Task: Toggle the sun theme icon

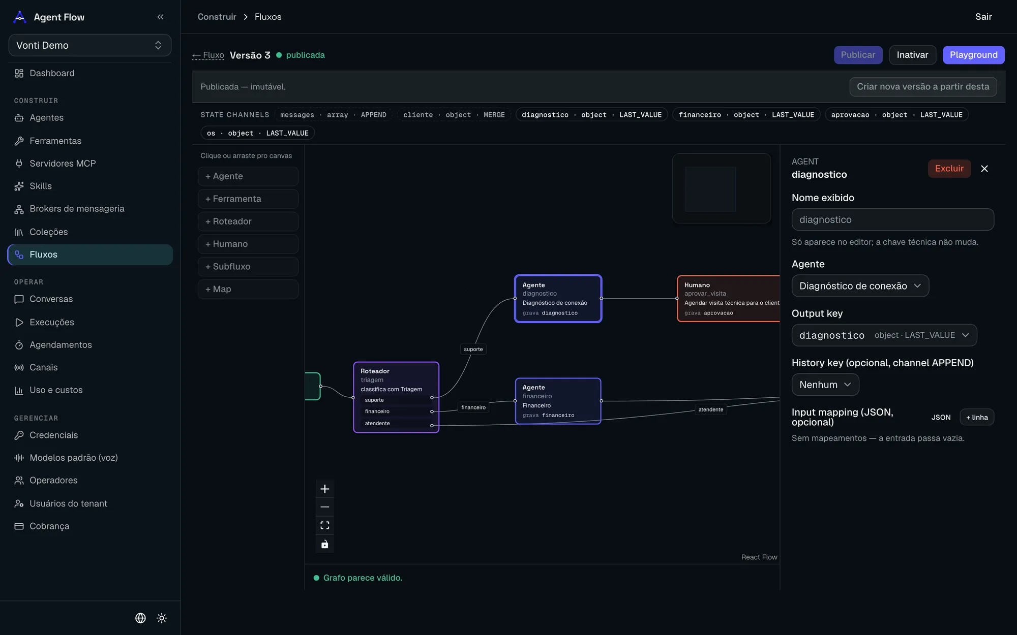Action: coord(162,618)
